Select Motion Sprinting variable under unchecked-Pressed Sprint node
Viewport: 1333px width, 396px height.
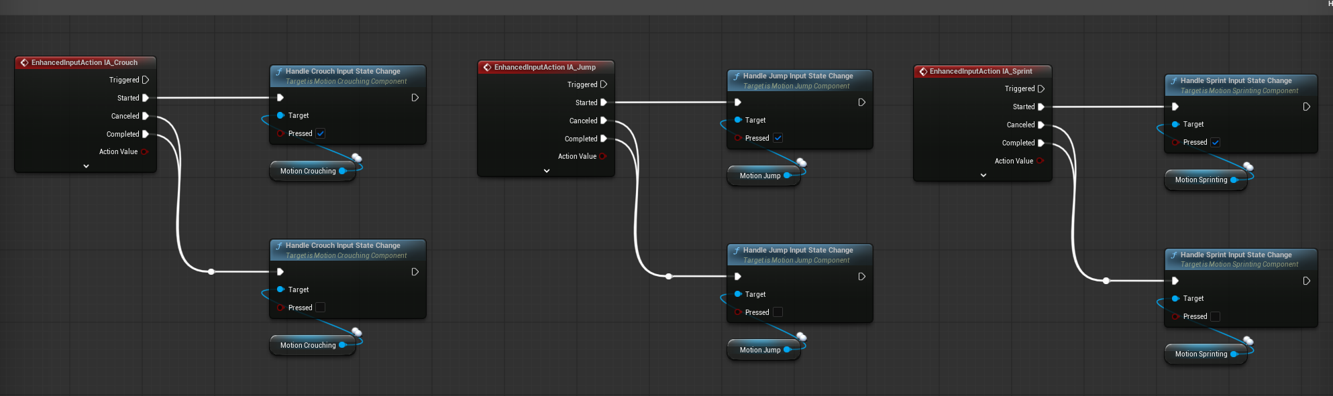(x=1206, y=354)
